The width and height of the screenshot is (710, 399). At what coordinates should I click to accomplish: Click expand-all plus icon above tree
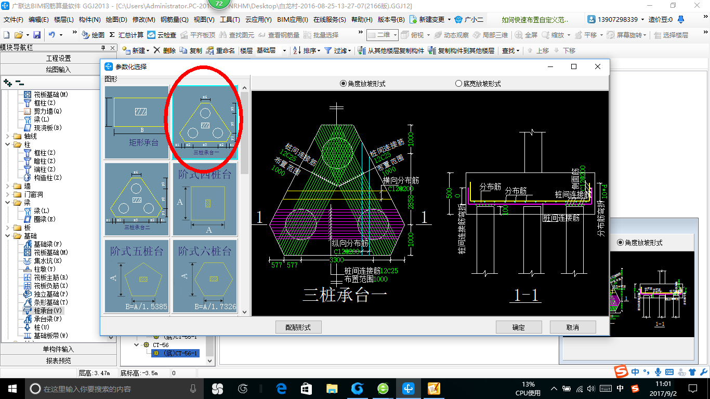coord(8,82)
